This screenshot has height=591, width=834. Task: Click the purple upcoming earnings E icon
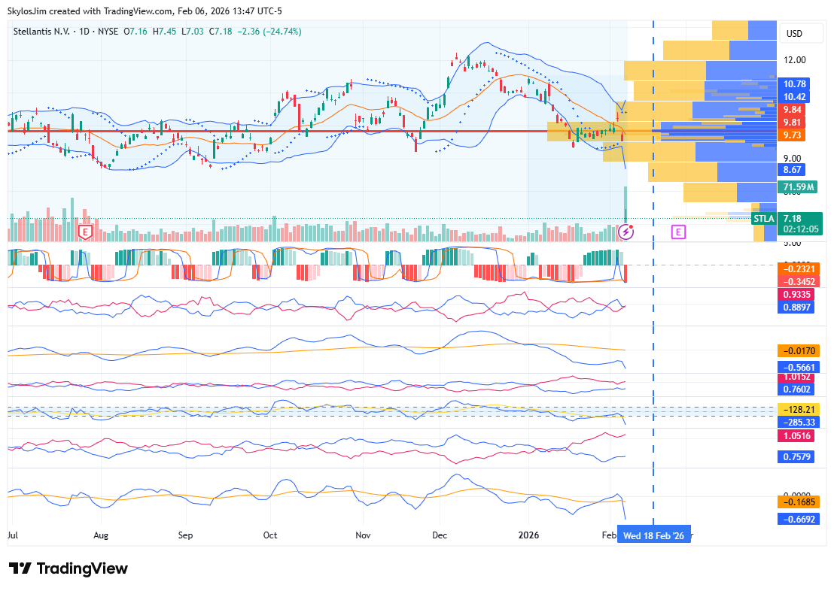tap(678, 232)
